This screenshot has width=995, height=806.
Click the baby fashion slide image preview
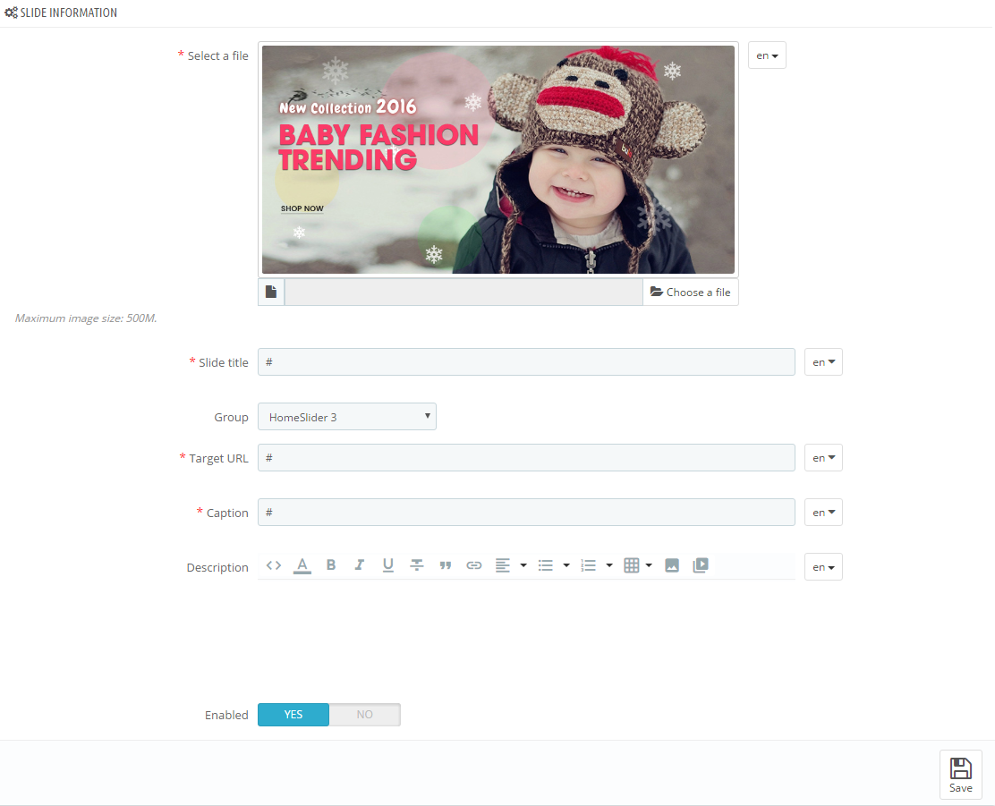[498, 159]
